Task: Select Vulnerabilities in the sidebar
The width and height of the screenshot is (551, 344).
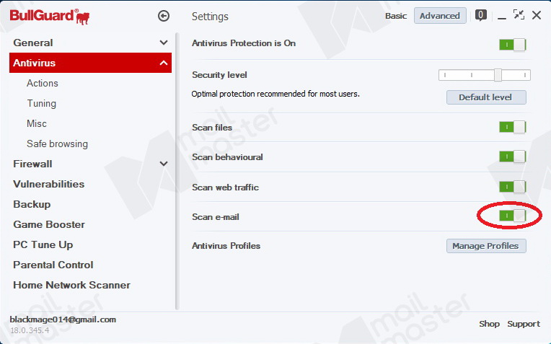Action: click(49, 184)
